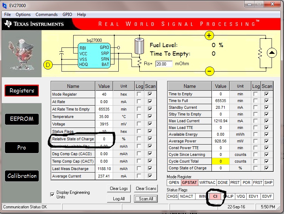Open the GPIO menu

tap(67, 15)
